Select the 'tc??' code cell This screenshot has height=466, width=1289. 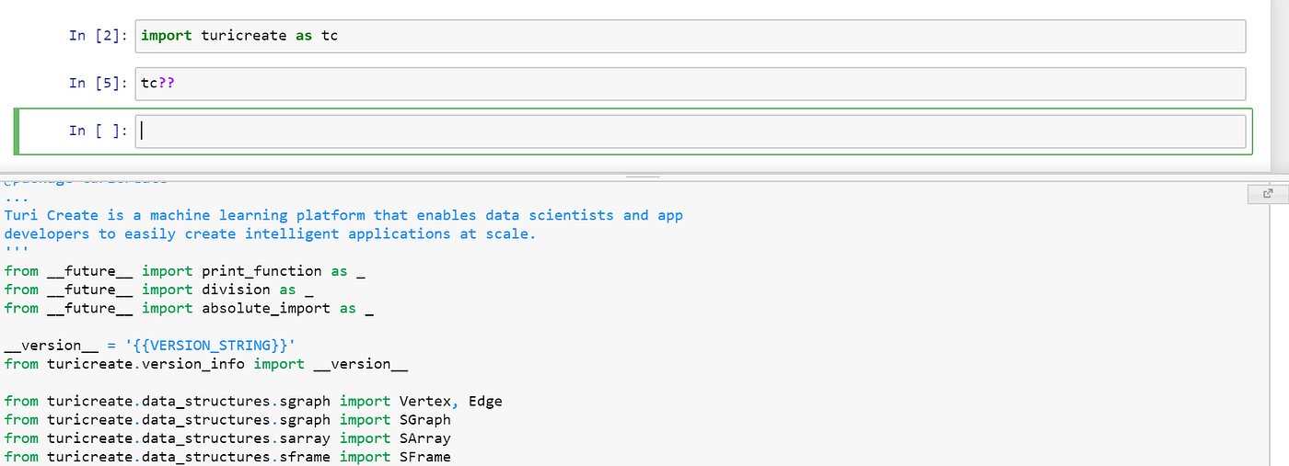691,84
